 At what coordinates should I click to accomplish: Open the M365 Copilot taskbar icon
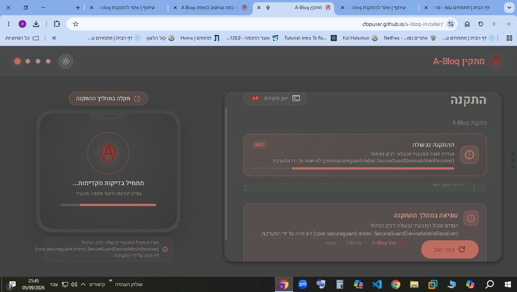point(358,284)
